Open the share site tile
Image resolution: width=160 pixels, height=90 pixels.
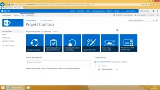click(35, 43)
